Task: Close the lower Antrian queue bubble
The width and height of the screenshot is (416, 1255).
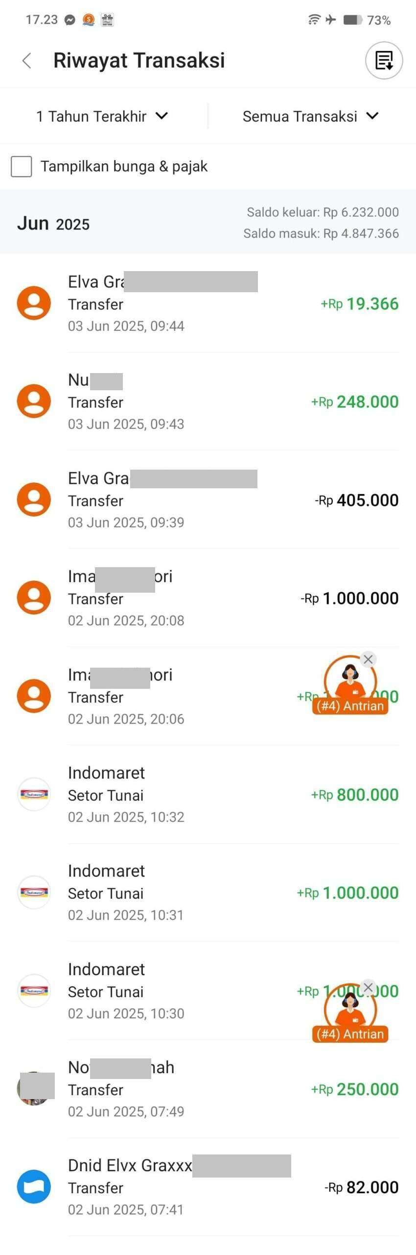Action: (x=369, y=987)
